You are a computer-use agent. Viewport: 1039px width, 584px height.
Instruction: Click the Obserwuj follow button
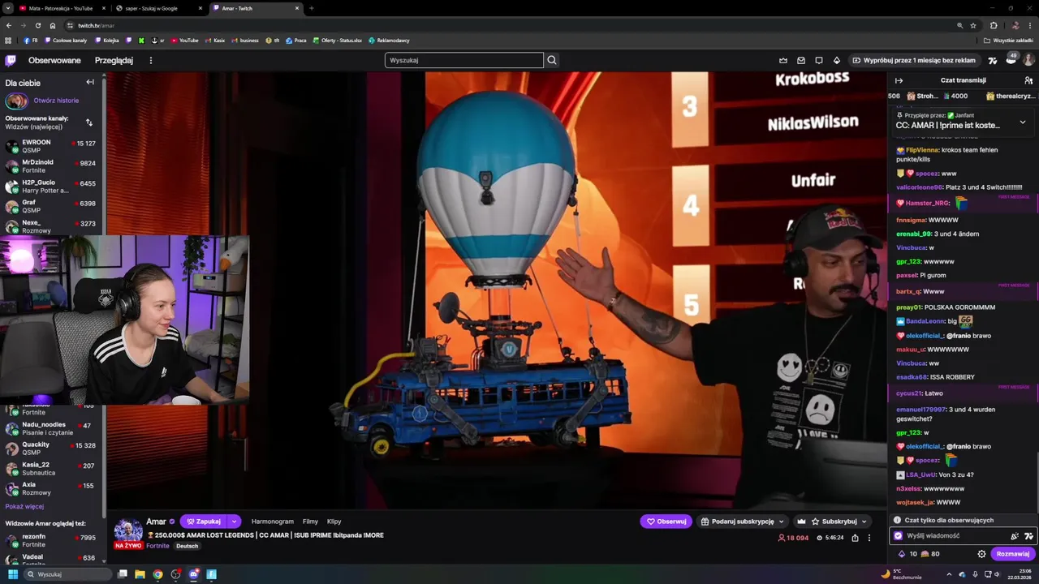click(x=666, y=522)
